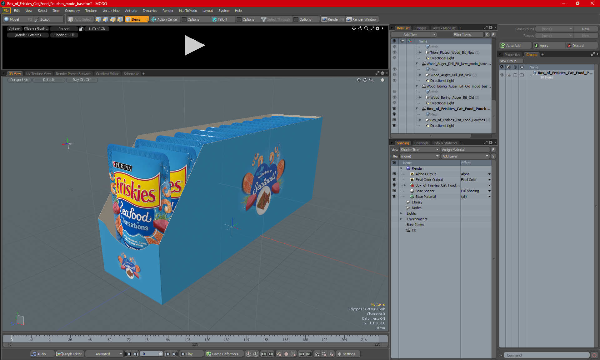
Task: Play the animation
Action: click(192, 354)
